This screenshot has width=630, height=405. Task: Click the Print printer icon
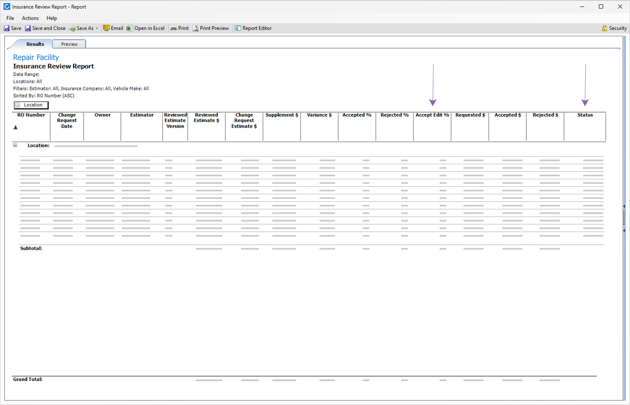click(173, 28)
